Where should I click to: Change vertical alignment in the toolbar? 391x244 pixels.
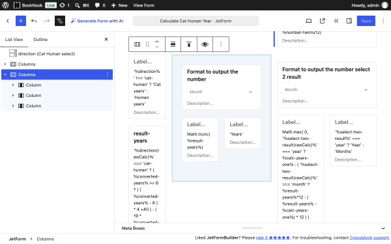coord(189,44)
